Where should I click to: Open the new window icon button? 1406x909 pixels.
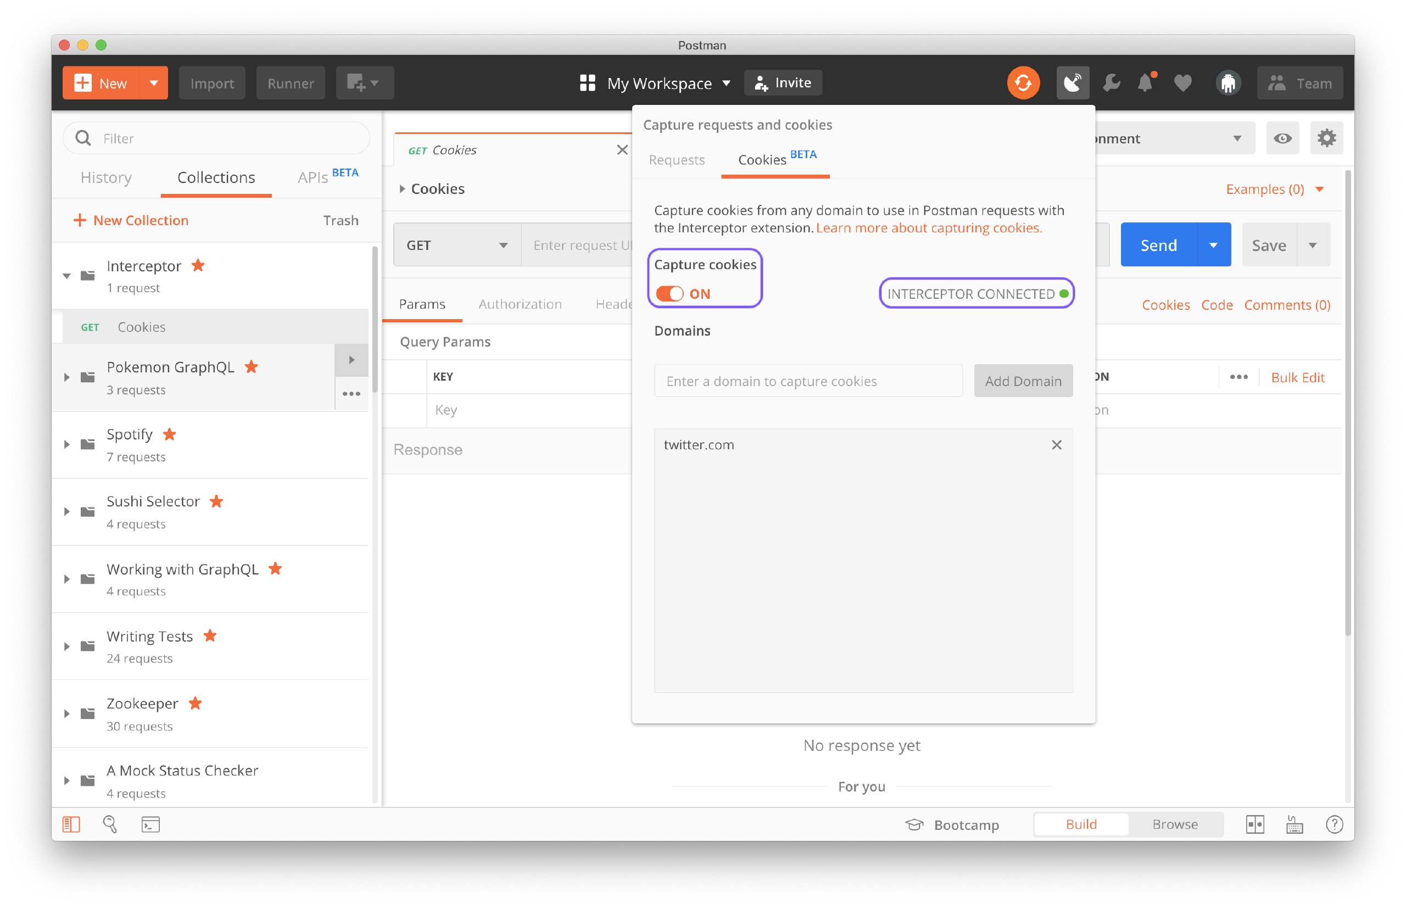364,82
